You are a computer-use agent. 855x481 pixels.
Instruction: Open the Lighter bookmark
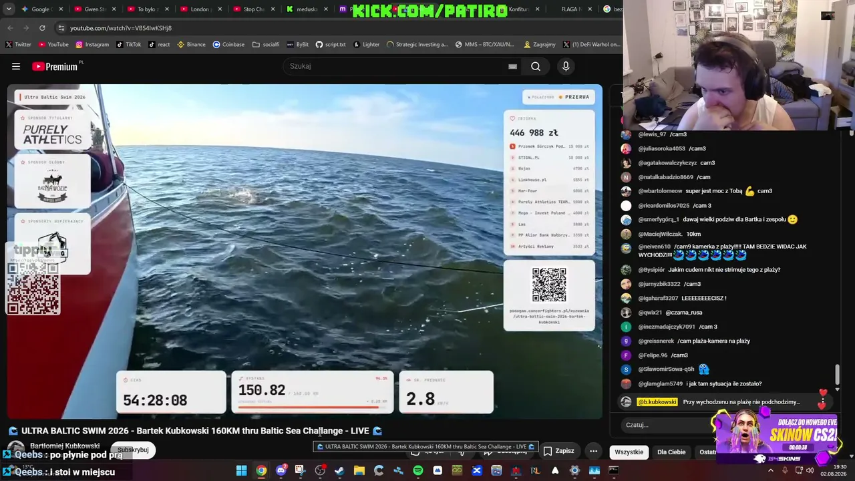coord(366,45)
